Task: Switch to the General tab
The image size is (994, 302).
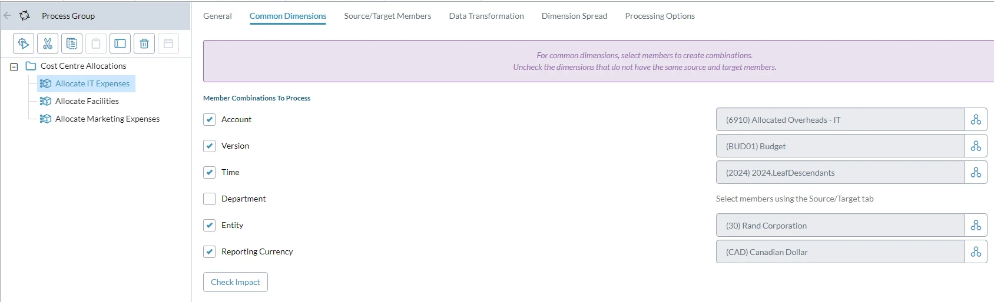Action: [x=217, y=16]
